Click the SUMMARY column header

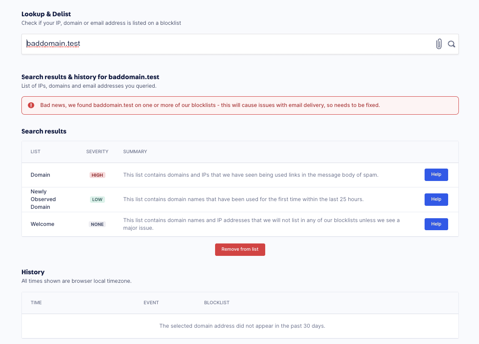(135, 151)
